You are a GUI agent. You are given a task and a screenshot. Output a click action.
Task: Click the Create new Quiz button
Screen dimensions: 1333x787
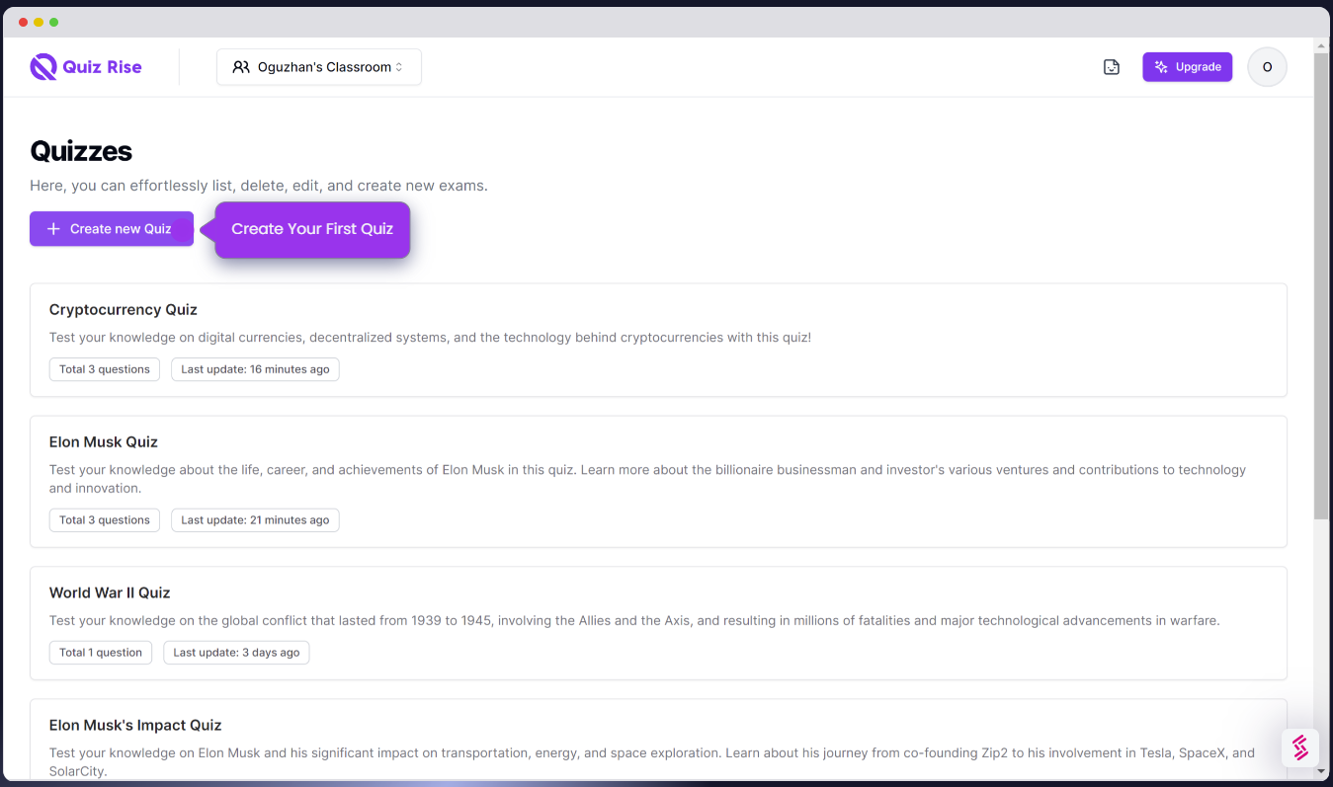click(111, 228)
